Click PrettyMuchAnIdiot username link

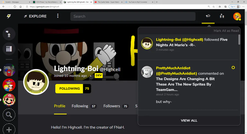[x=176, y=71]
